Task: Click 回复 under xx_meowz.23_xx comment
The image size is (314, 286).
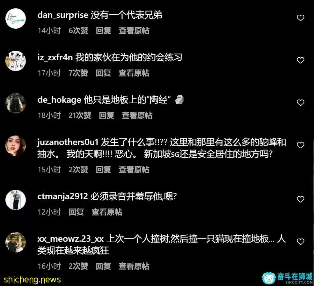Action: (x=103, y=266)
